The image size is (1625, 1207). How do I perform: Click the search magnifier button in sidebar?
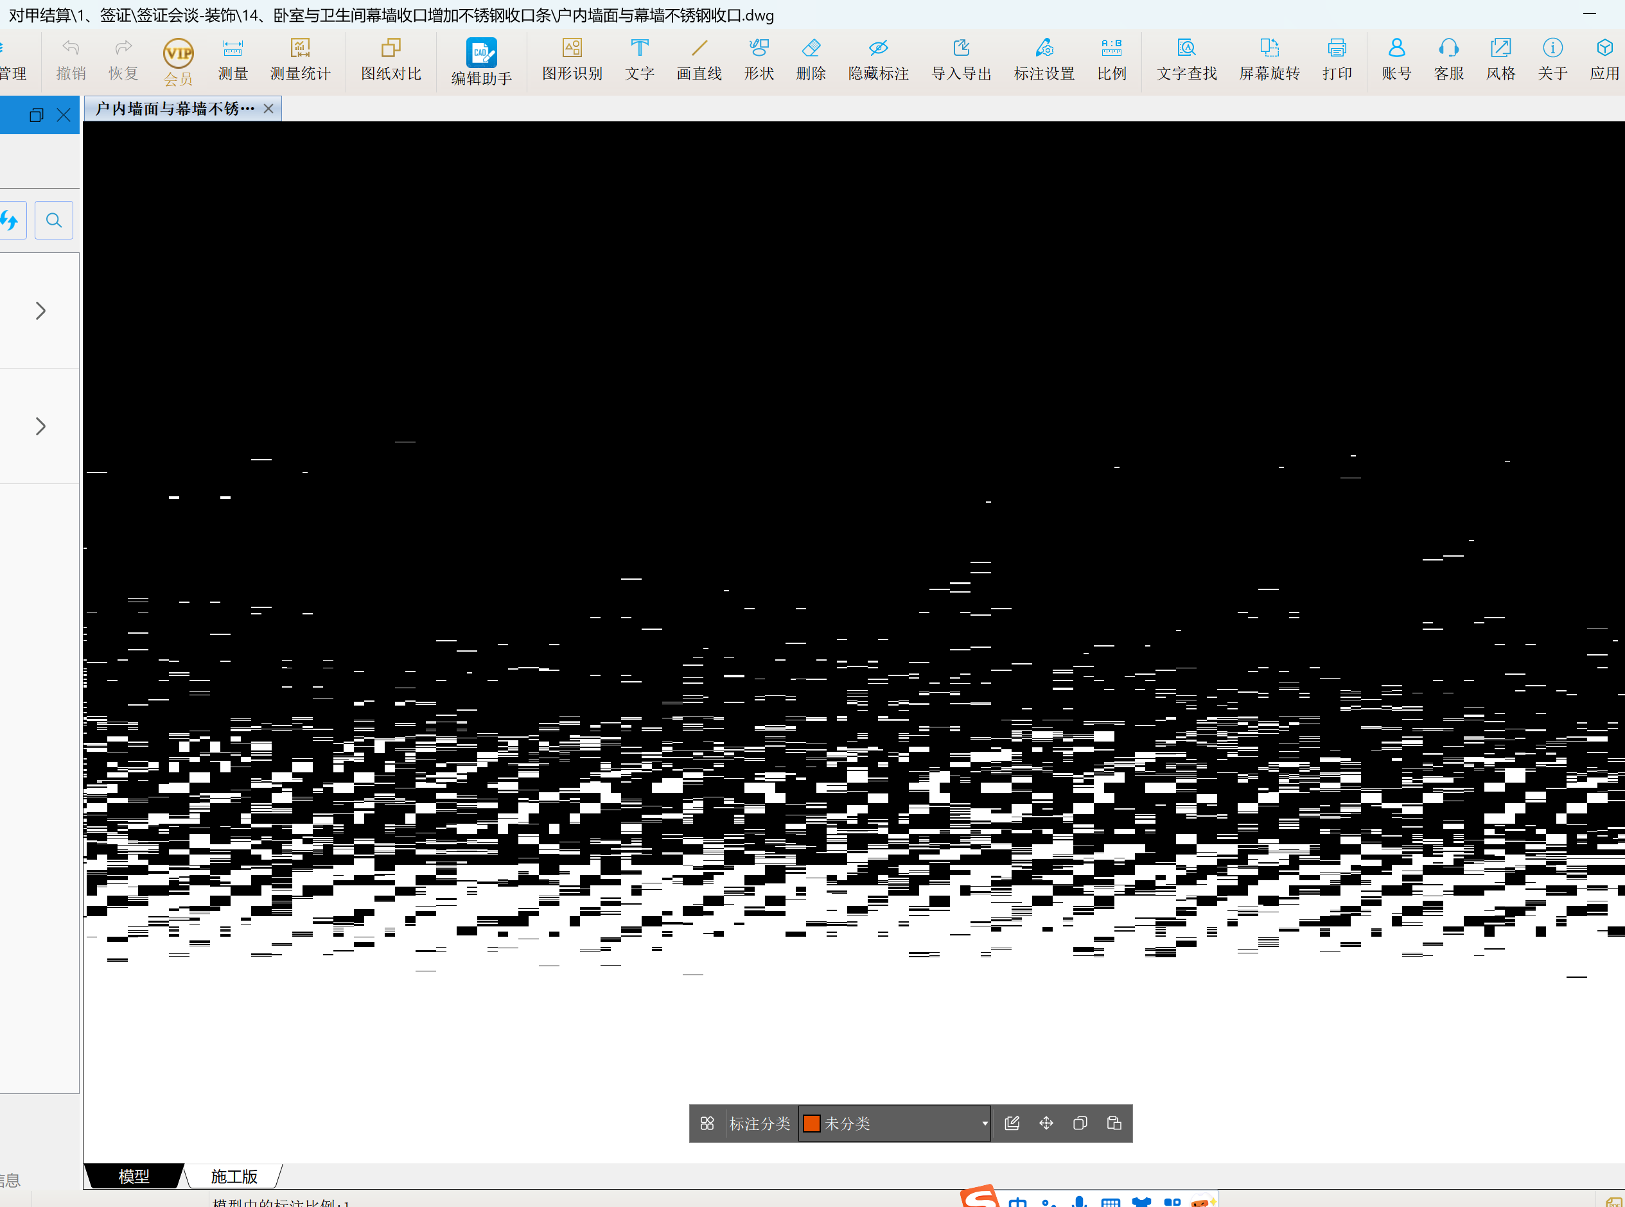pyautogui.click(x=53, y=220)
